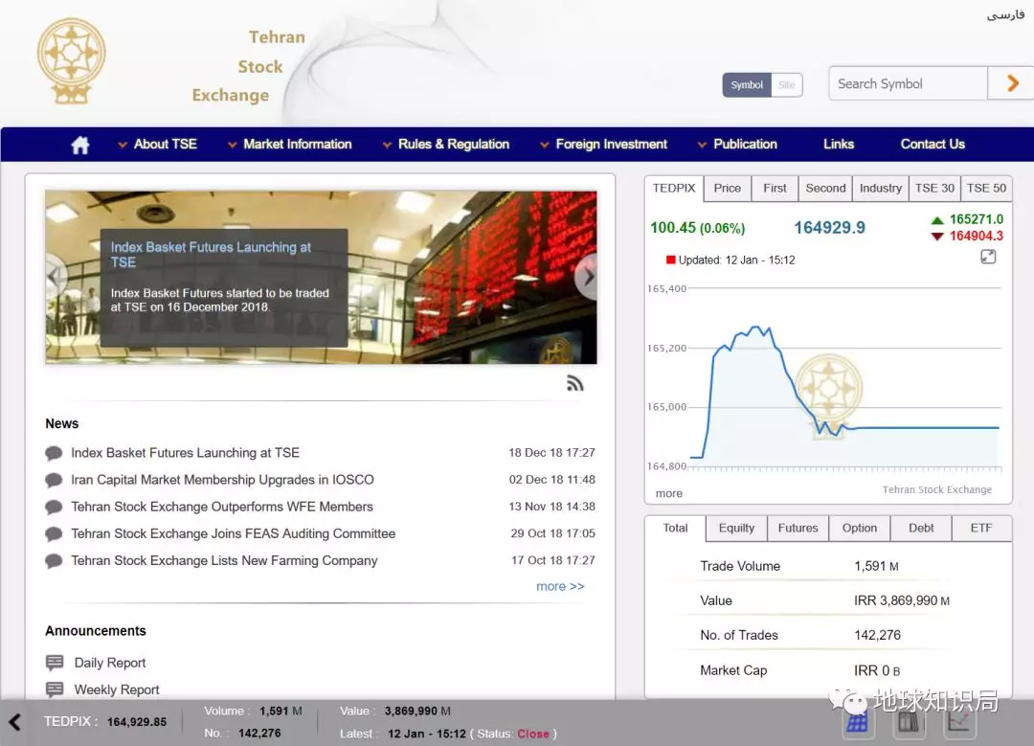The height and width of the screenshot is (746, 1034).
Task: Open the Market Information dropdown
Action: click(x=289, y=145)
